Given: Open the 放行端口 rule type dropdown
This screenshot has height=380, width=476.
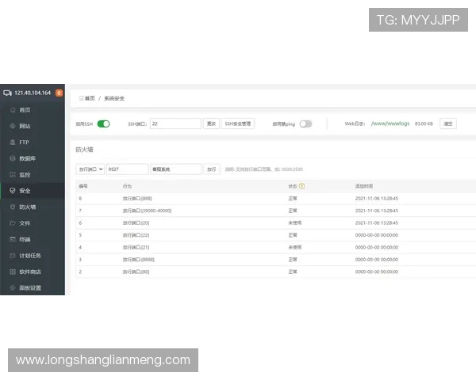Looking at the screenshot, I should coord(90,169).
